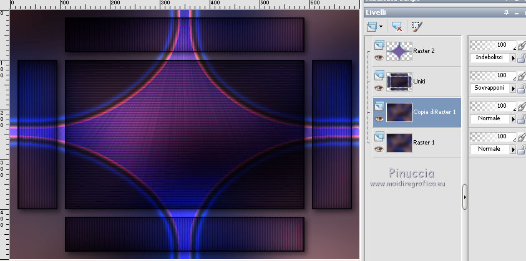Minimize the Livelli panel
Image resolution: width=526 pixels, height=261 pixels.
point(518,12)
